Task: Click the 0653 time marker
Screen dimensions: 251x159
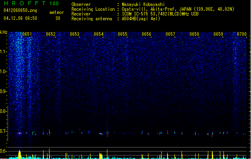Action: pyautogui.click(x=75, y=34)
